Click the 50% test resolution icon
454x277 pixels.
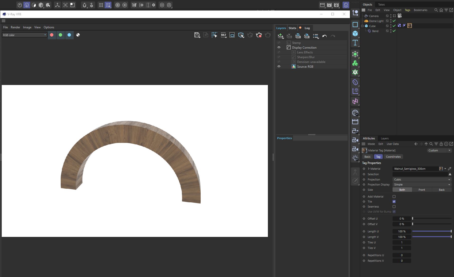pos(223,35)
